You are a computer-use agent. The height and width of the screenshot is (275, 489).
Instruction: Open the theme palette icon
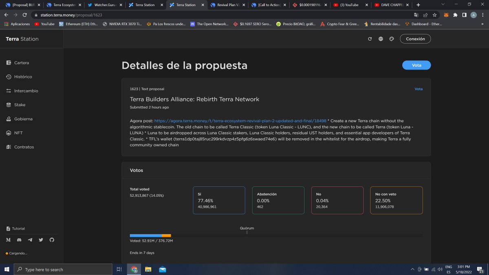[391, 39]
